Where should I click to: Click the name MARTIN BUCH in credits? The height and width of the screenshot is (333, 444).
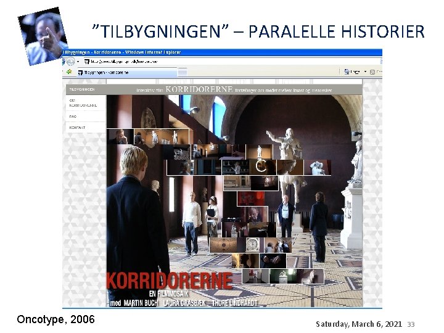(x=141, y=303)
